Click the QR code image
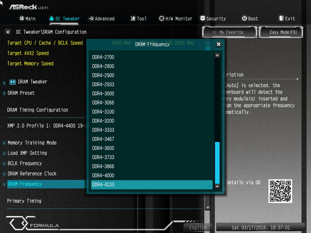Viewport: 311px width, 233px height. [280, 191]
